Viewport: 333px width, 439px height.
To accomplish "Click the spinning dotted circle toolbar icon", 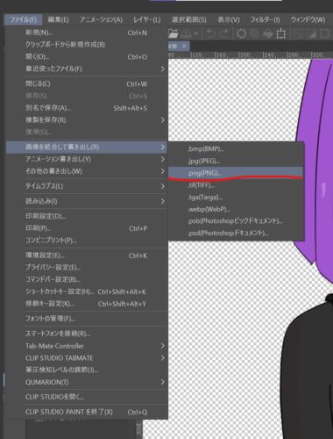I will point(241,33).
